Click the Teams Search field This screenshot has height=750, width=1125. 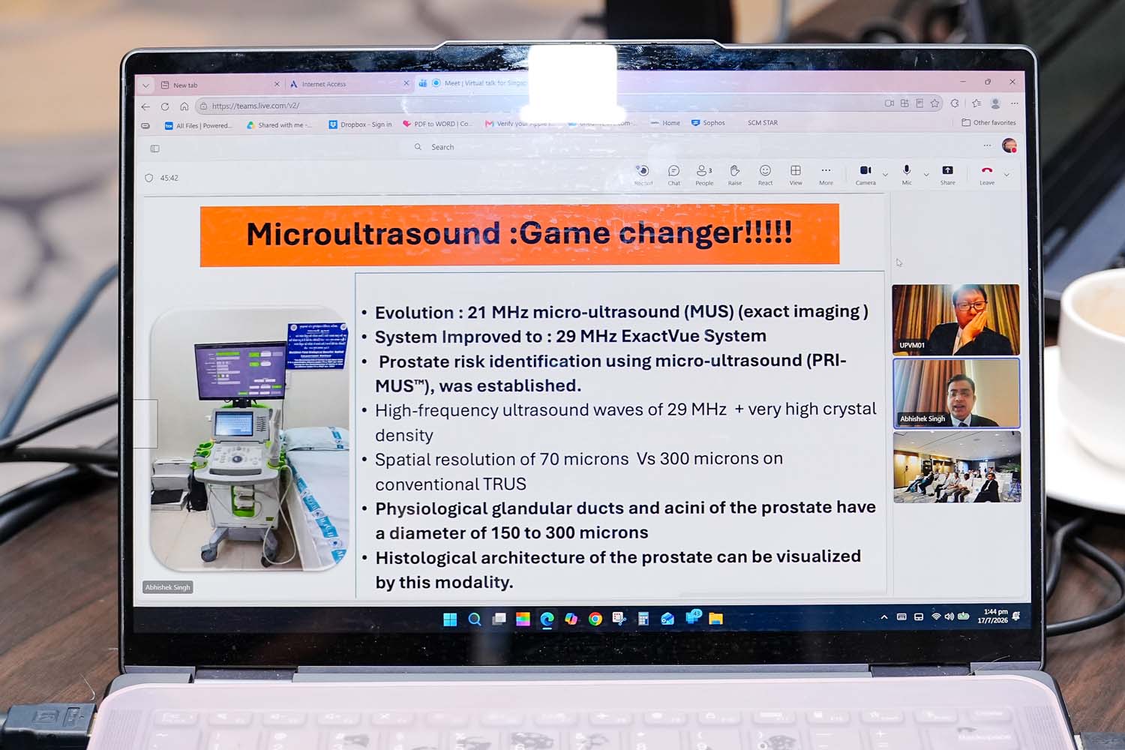pyautogui.click(x=525, y=147)
